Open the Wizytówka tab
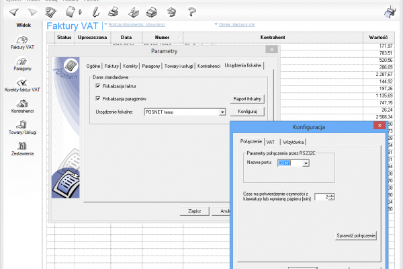This screenshot has height=269, width=403. [x=294, y=142]
